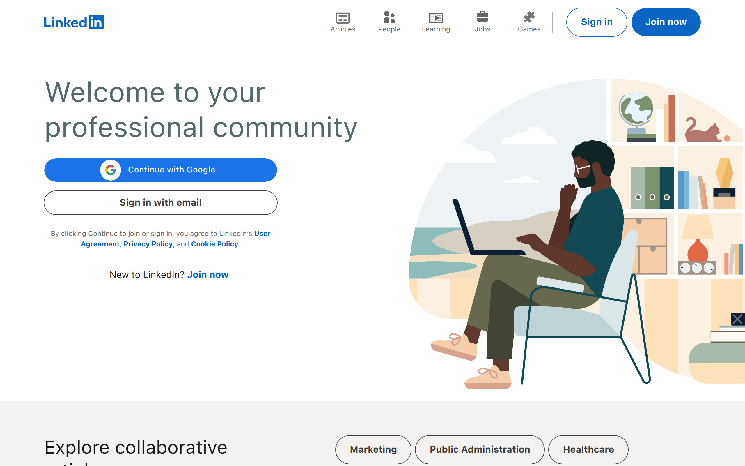Open the Learning icon in navigation
Screen dimensions: 745x466
pos(436,18)
